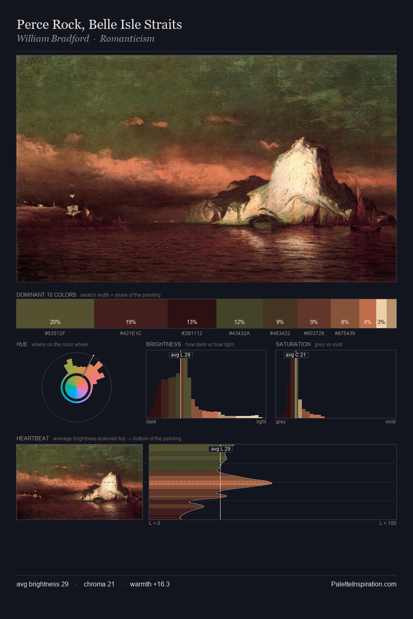The height and width of the screenshot is (619, 413).
Task: Click the 'HUE' section heading
Action: tap(22, 344)
